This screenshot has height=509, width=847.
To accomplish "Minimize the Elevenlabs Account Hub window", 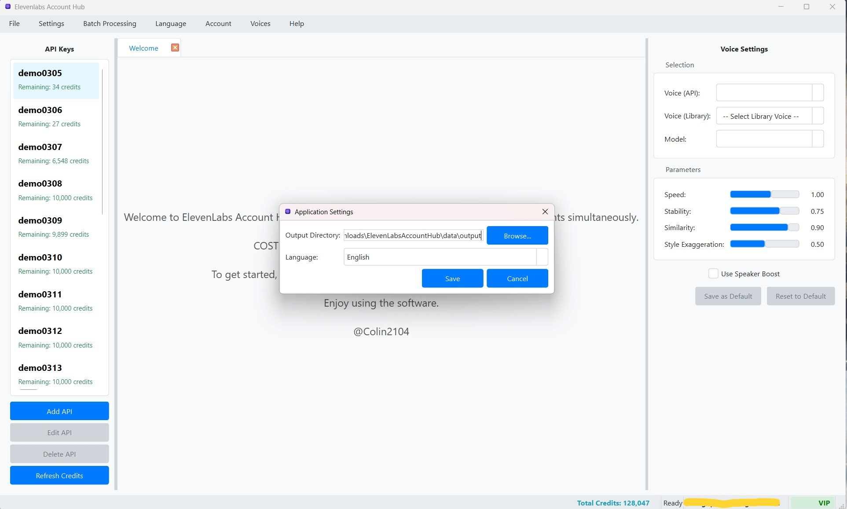I will click(x=781, y=7).
